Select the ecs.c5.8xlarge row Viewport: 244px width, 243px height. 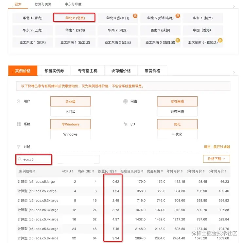pyautogui.click(x=123, y=238)
